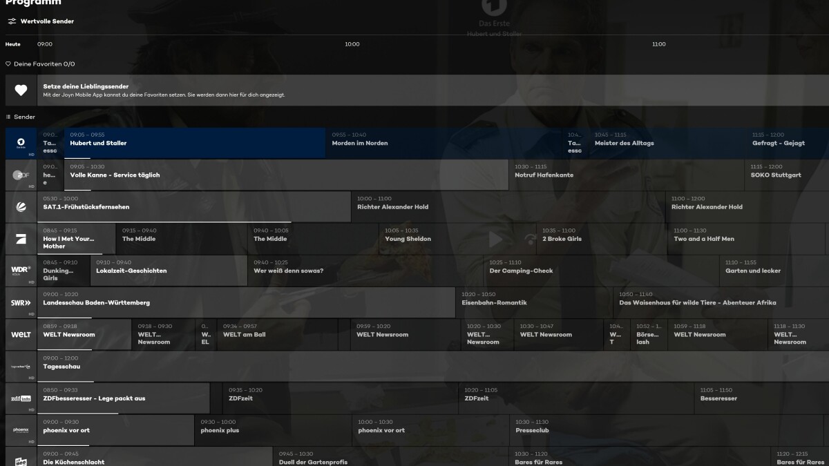Open Landesschau Baden-Württemberg on SWR

247,302
